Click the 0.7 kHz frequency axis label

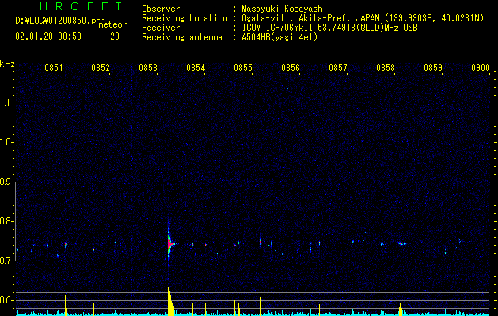[x=6, y=261]
